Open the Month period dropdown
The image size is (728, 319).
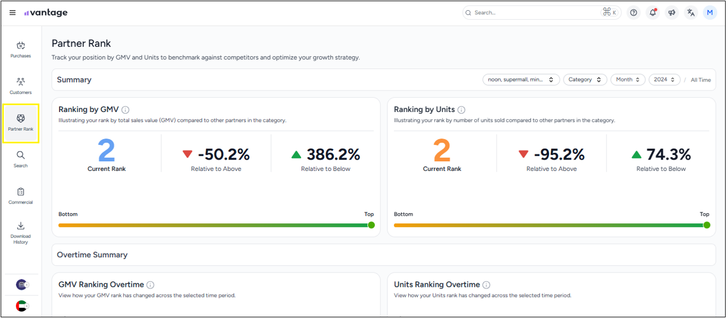[x=628, y=80]
